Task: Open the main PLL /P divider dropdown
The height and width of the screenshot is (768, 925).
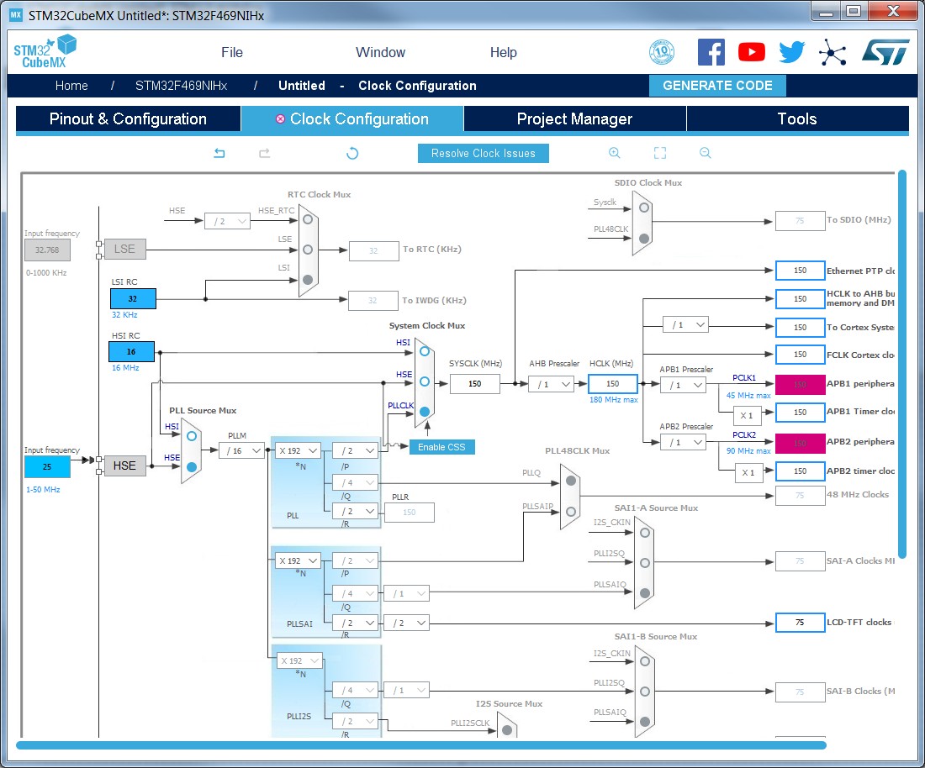Action: click(x=356, y=451)
